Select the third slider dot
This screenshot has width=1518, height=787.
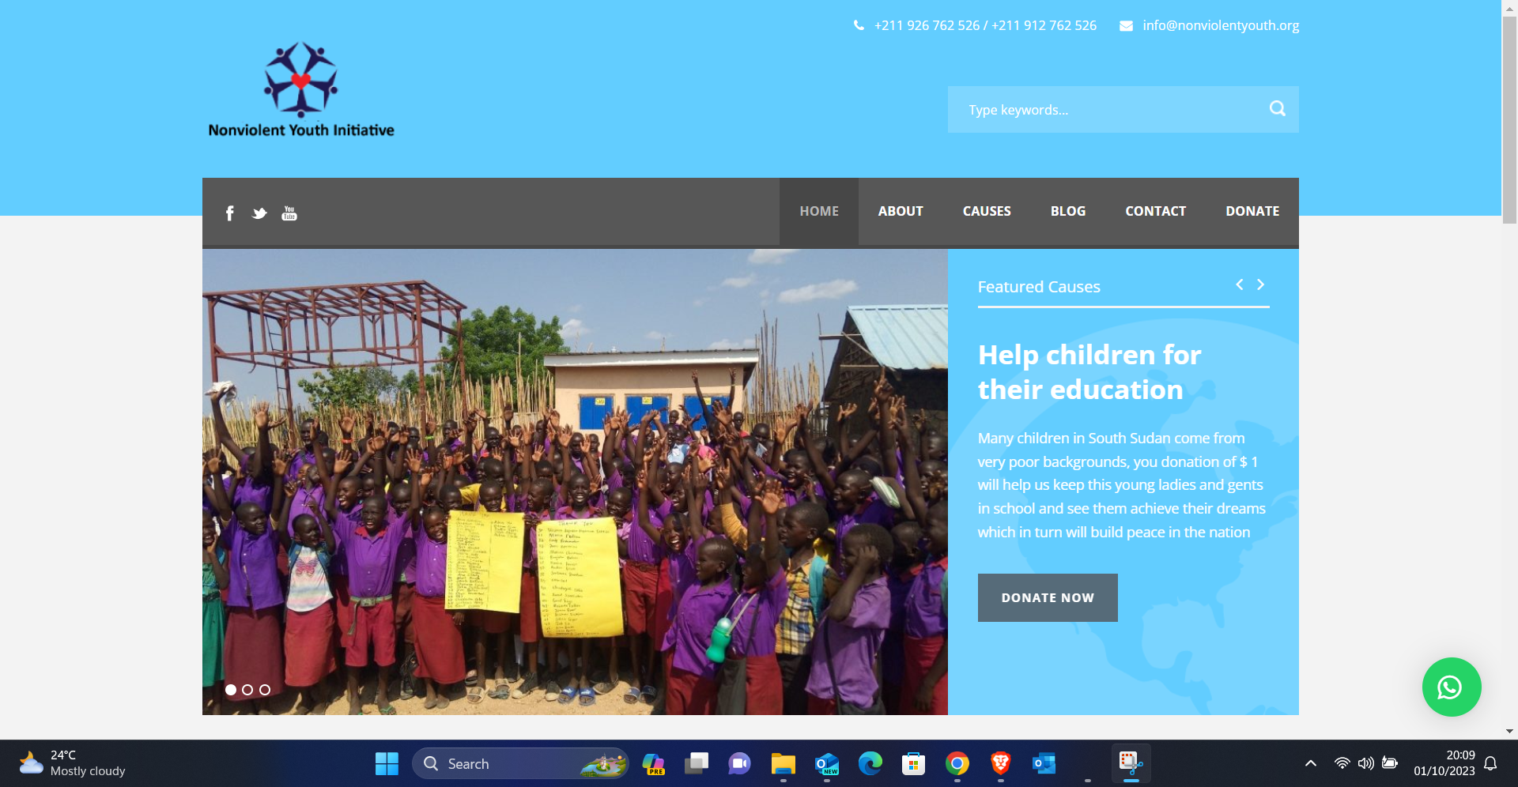265,690
